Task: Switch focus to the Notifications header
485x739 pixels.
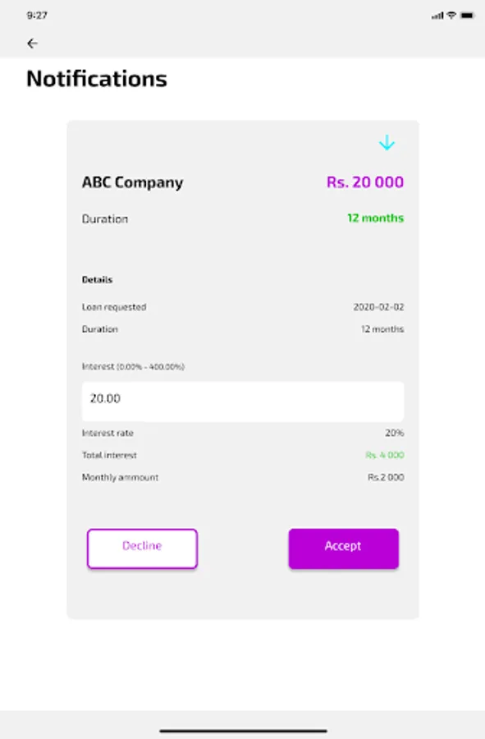Action: [x=97, y=79]
